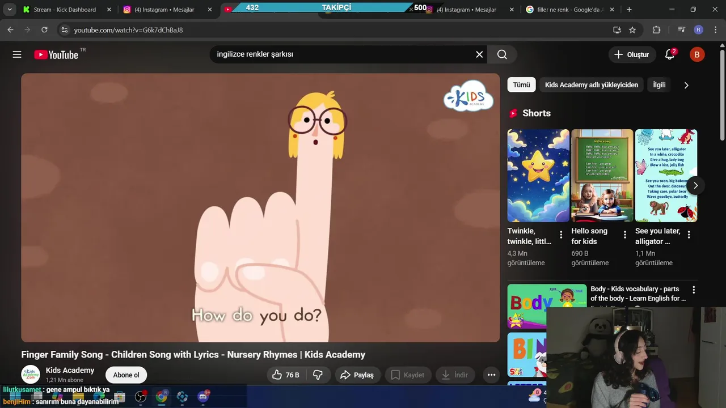Open more actions under the video
Image resolution: width=726 pixels, height=408 pixels.
(x=491, y=375)
